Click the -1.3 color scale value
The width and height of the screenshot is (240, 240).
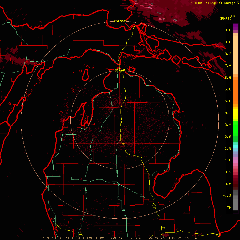227,196
